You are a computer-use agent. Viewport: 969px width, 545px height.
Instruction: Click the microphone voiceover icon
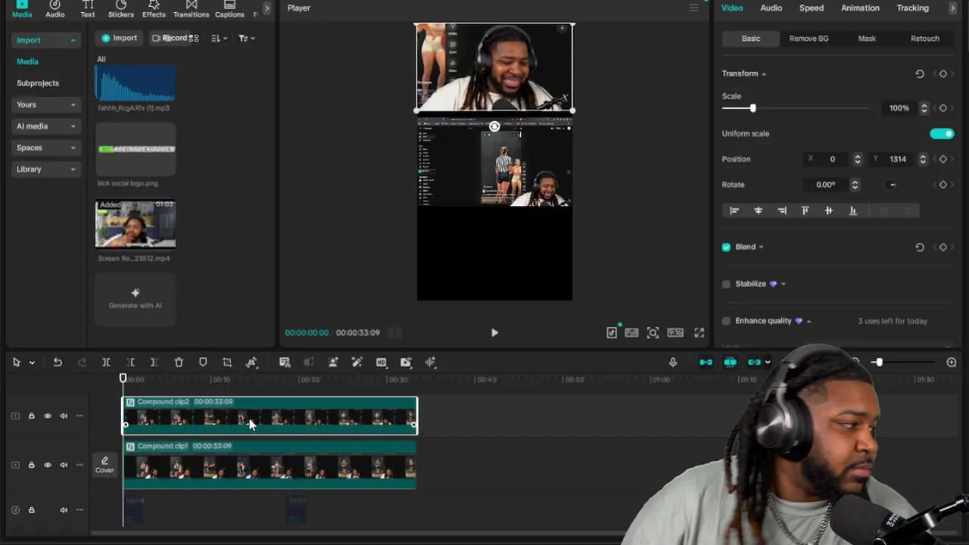pos(673,363)
